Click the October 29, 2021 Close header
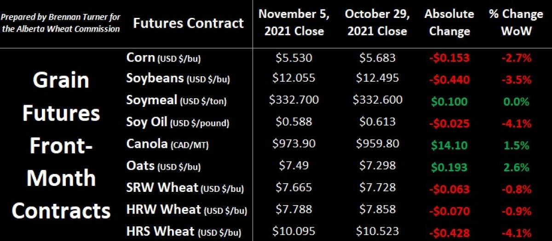Screen dimensions: 552x241 pyautogui.click(x=377, y=22)
